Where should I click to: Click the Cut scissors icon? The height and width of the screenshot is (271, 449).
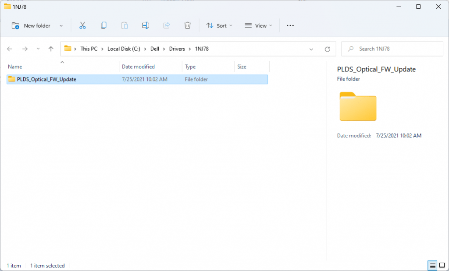[82, 26]
